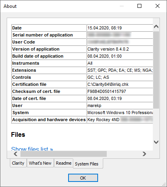This screenshot has width=167, height=187.
Task: Click the Controls label
Action: click(22, 77)
